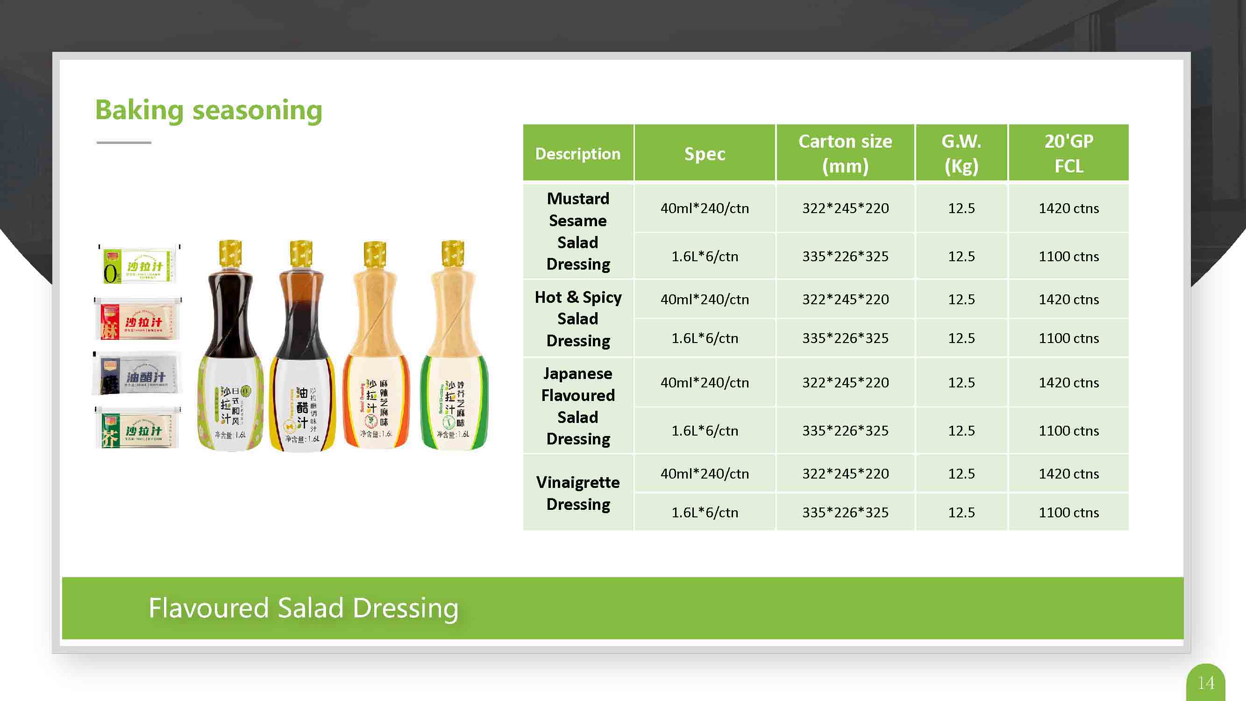Click 12.5 weight for Vinaigrette 1.6L row
This screenshot has width=1246, height=701.
click(961, 512)
